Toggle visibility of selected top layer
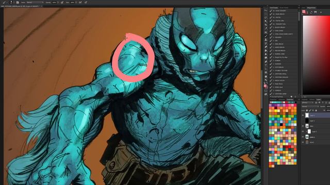 pyautogui.click(x=303, y=115)
